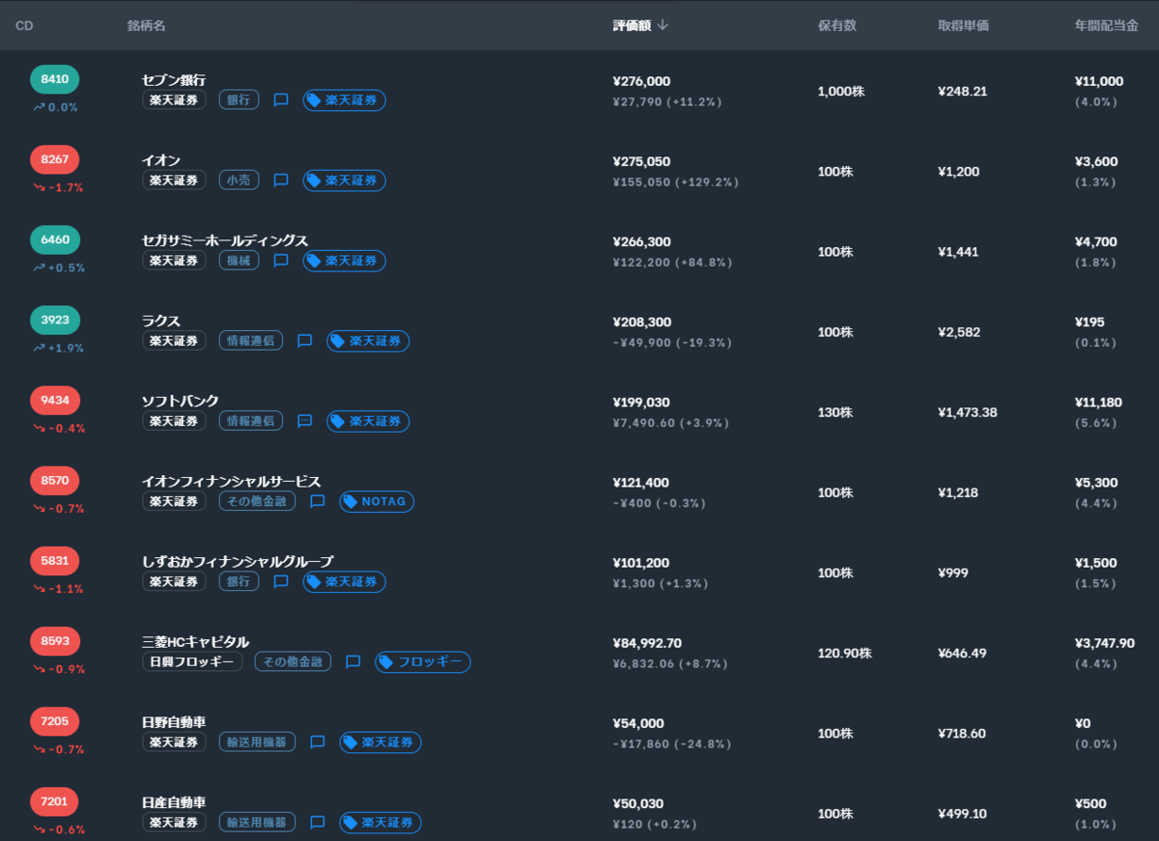Open the comment icon for 三菱HCキャピタル
The width and height of the screenshot is (1159, 841).
[x=353, y=661]
